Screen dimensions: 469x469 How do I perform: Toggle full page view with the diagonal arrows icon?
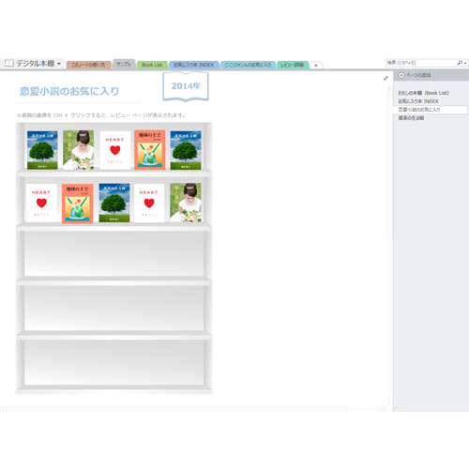point(386,78)
